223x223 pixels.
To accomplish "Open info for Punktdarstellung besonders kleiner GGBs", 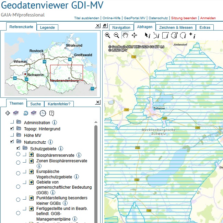I will click(65, 203).
